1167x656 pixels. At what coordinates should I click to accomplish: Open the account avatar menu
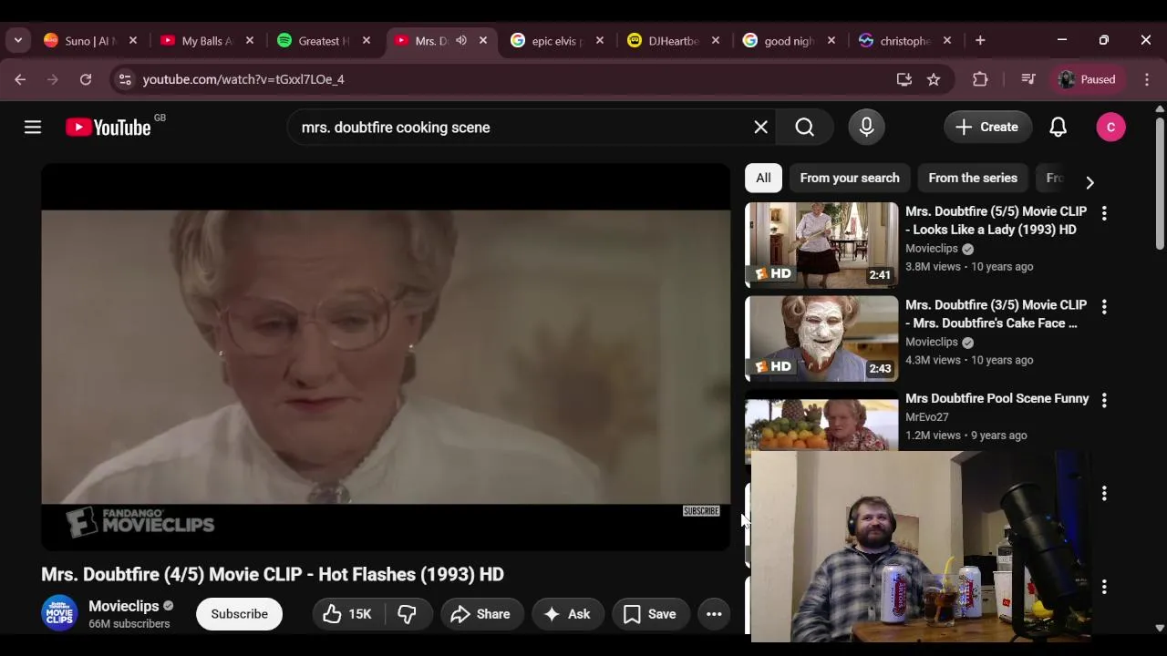pos(1110,128)
